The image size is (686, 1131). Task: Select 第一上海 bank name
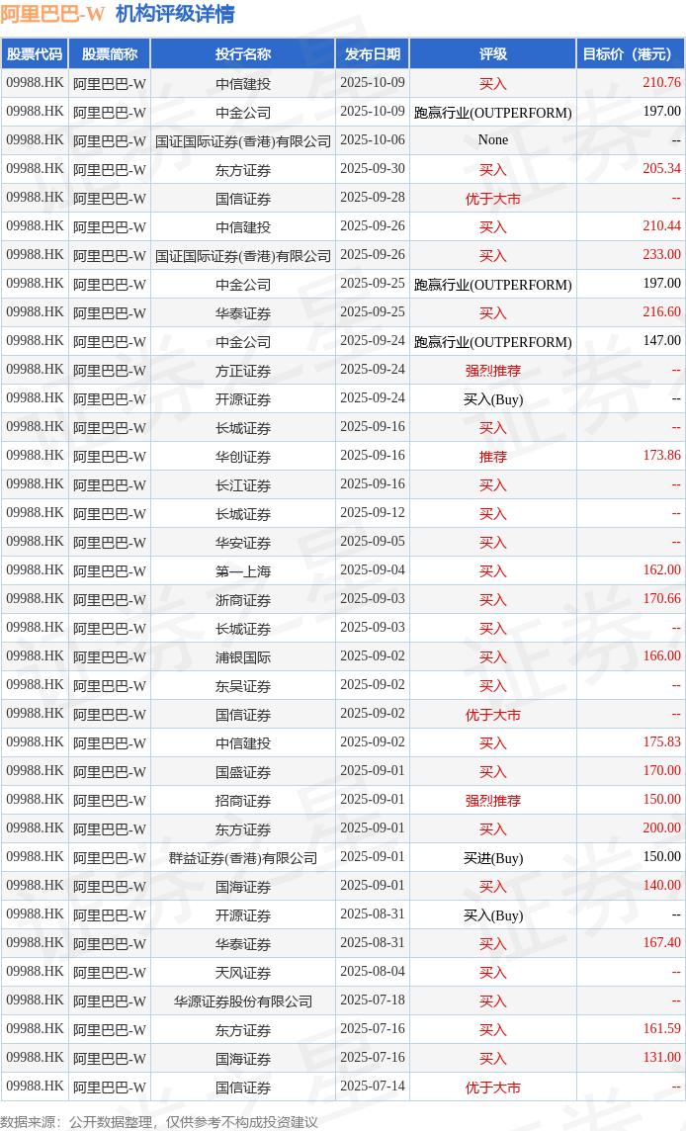243,571
